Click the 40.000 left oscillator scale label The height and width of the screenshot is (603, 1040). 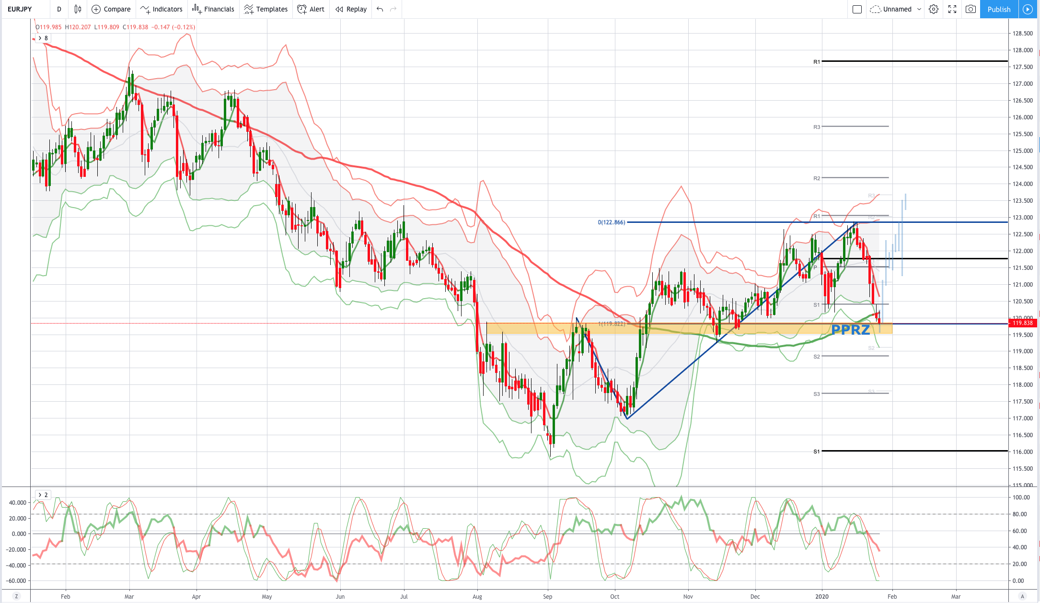click(18, 503)
